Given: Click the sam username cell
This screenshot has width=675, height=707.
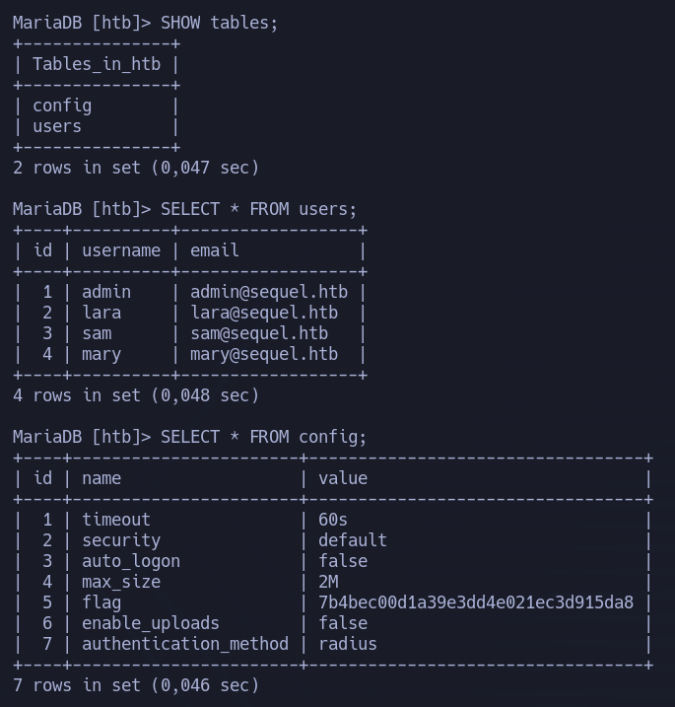Looking at the screenshot, I should tap(97, 334).
